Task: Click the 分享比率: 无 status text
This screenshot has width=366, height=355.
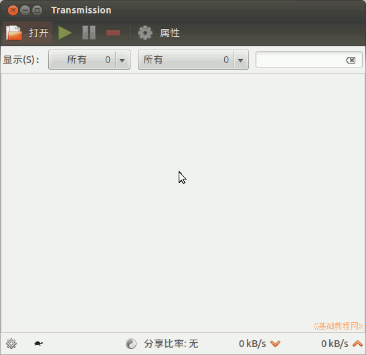Action: point(171,344)
